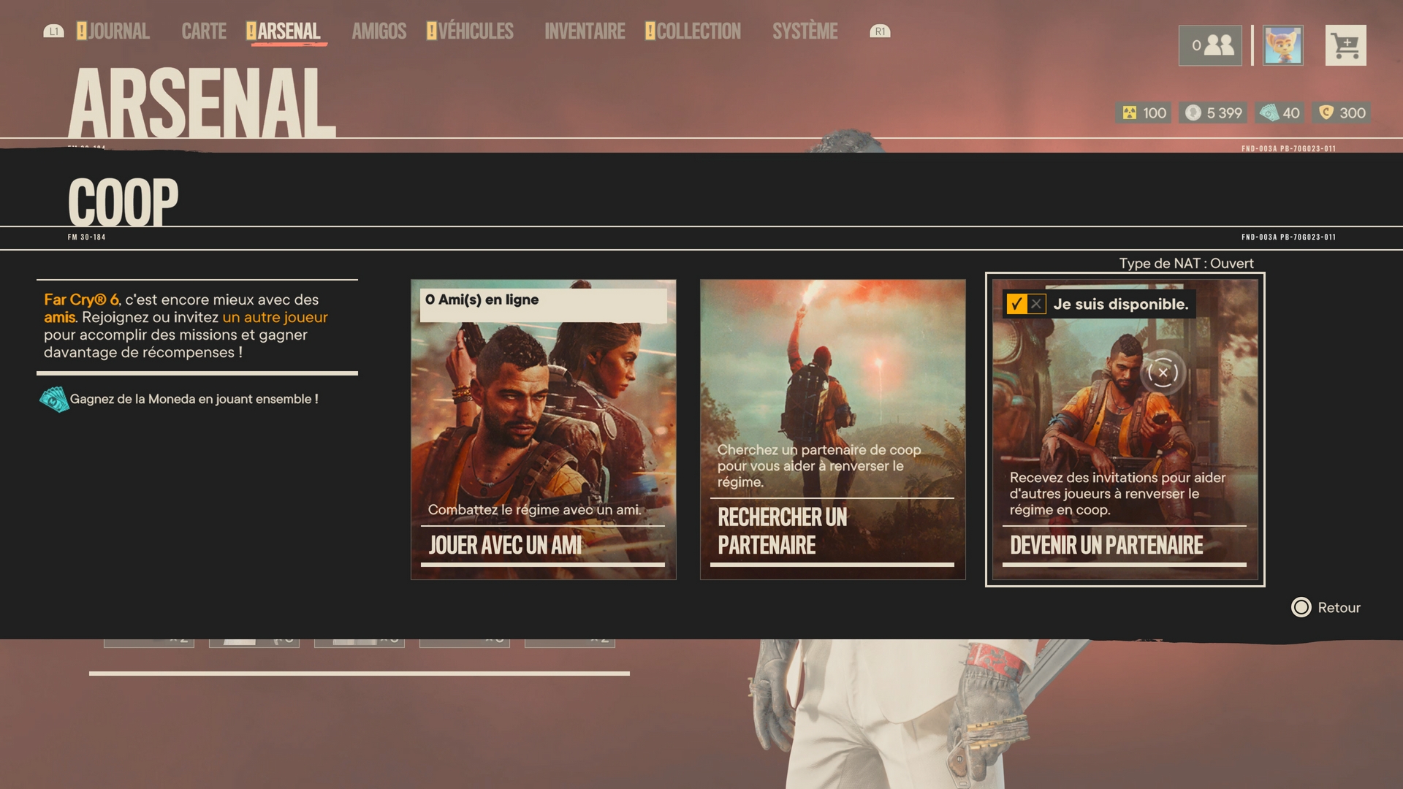Click the Recevez des invitations description
The height and width of the screenshot is (789, 1403).
pyautogui.click(x=1117, y=494)
